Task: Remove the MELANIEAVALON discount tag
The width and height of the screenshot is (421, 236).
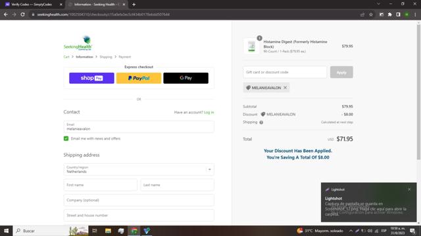Action: click(x=285, y=87)
